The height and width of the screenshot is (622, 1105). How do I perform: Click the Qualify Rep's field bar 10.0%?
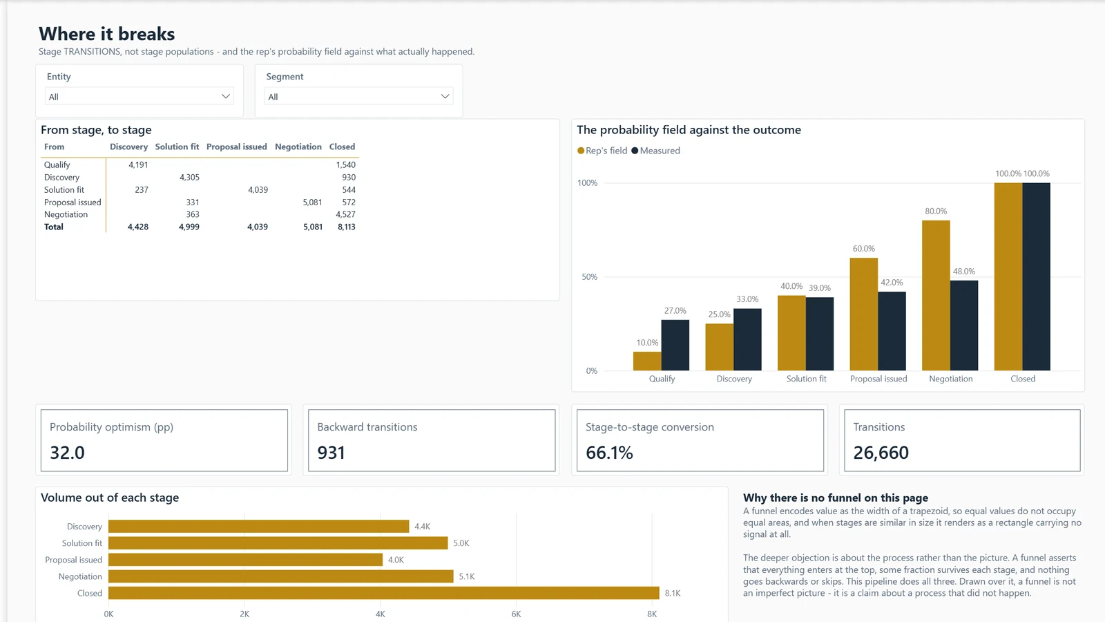647,361
